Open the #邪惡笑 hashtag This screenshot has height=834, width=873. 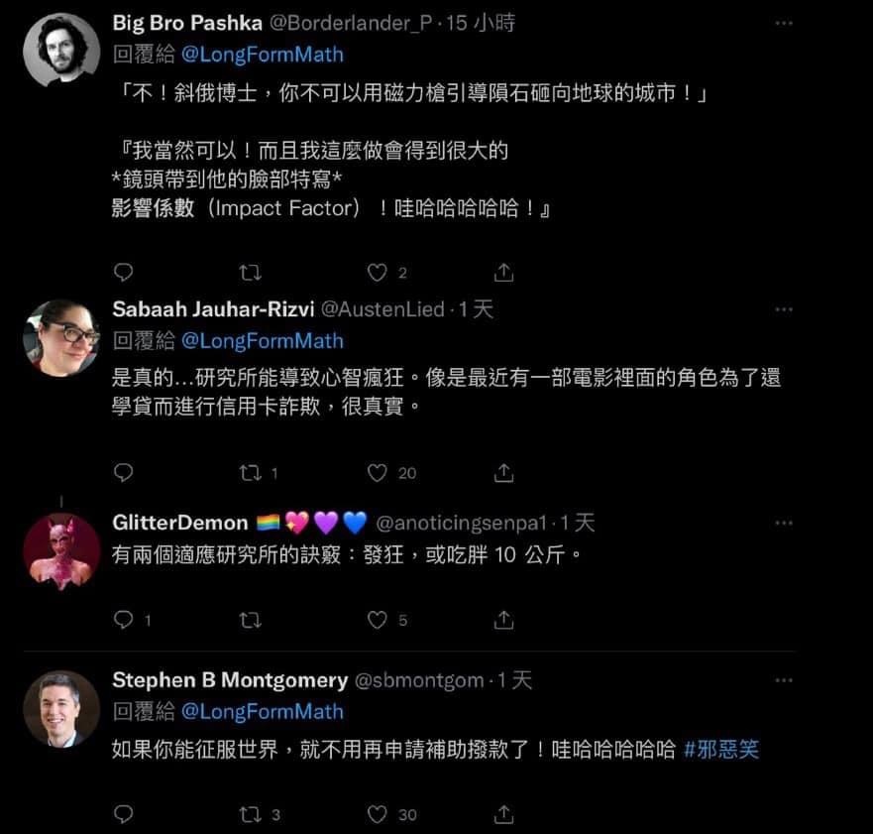coord(721,750)
